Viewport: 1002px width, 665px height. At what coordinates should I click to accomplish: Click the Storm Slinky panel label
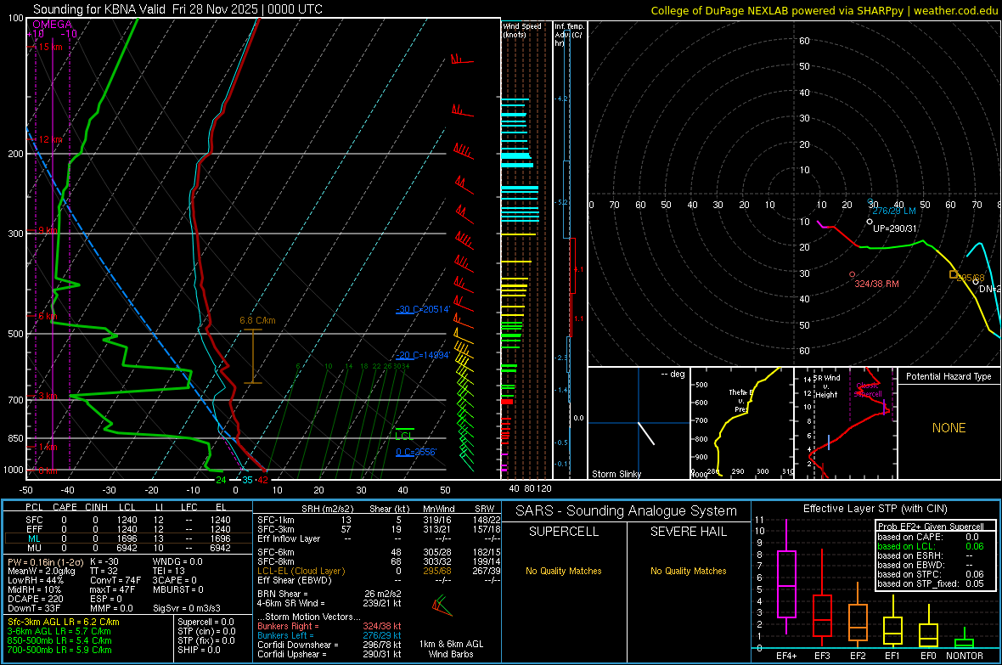point(616,474)
